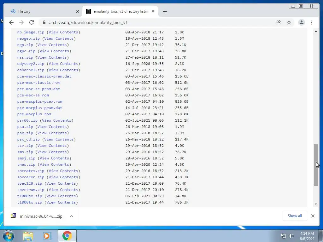
Task: Click psx.zip link
Action: pos(25,133)
